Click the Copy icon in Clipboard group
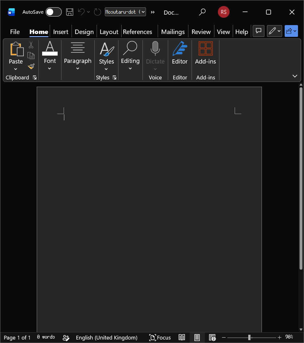Viewport: 304px width, 343px height. [x=31, y=56]
